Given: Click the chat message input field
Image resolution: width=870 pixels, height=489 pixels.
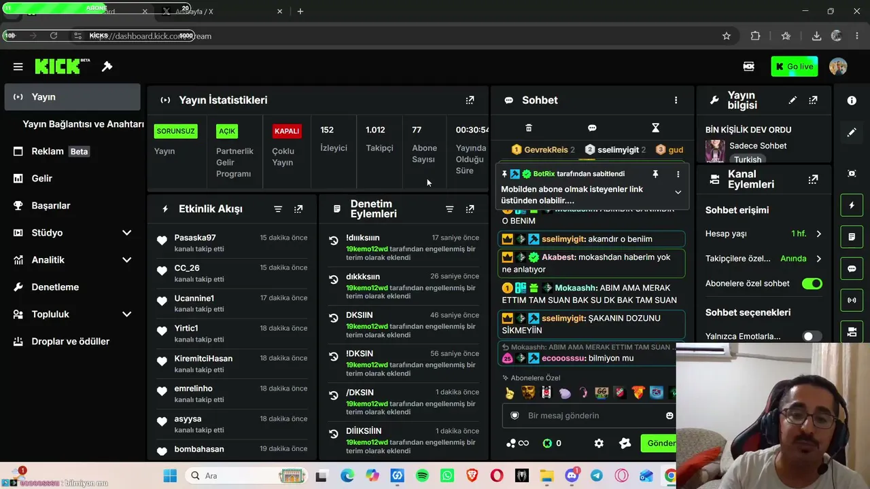Looking at the screenshot, I should coord(589,416).
